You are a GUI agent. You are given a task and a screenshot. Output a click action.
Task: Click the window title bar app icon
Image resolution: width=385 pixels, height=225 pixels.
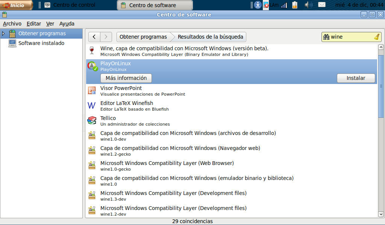tap(4, 15)
